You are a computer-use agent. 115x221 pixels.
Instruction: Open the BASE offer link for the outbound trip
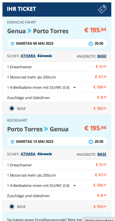pyautogui.click(x=102, y=56)
